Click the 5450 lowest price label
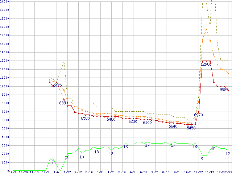Viewport: 232px width, 174px height. [191, 128]
